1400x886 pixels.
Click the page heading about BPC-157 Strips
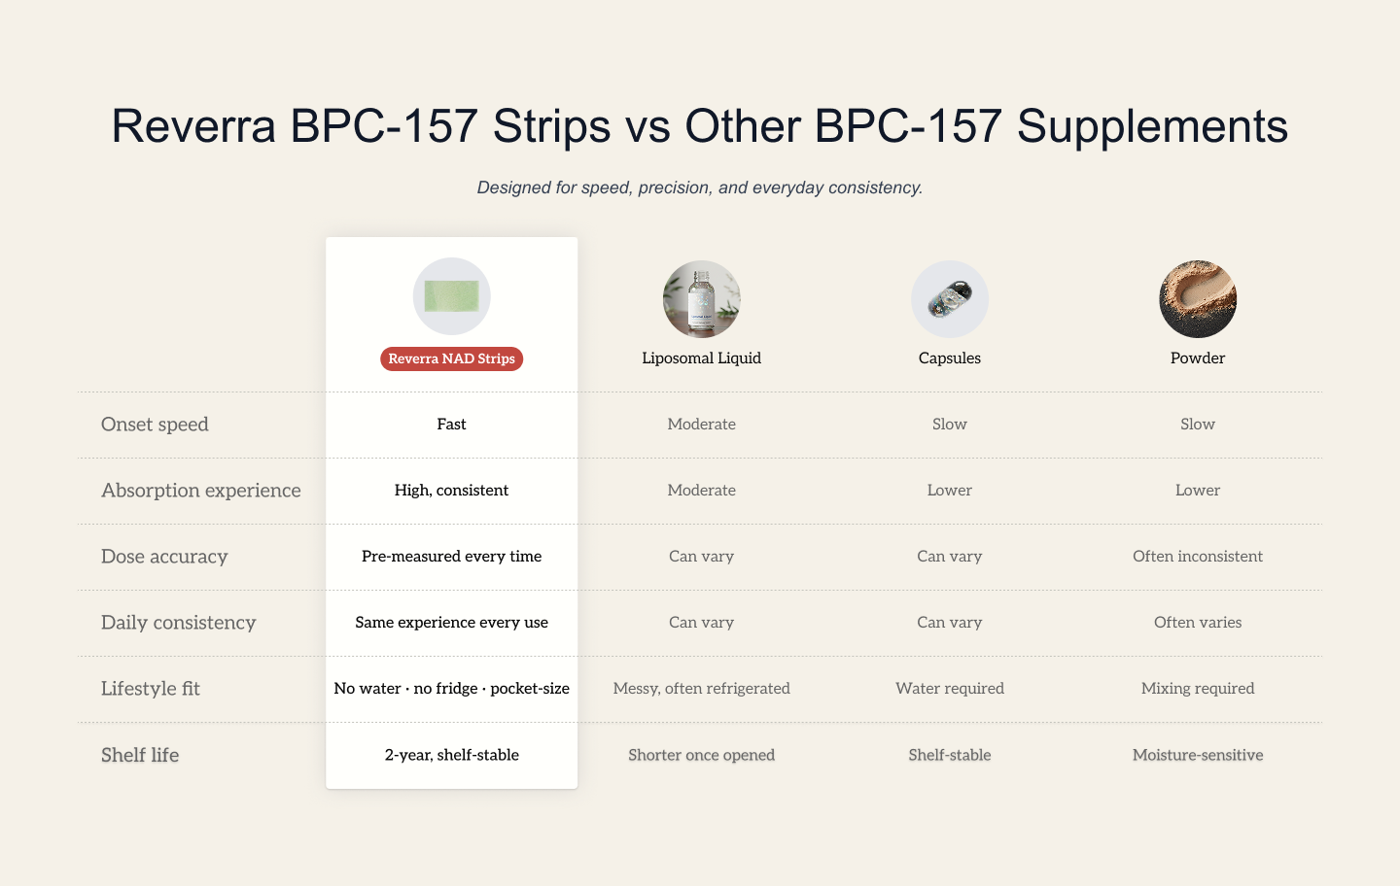(700, 126)
